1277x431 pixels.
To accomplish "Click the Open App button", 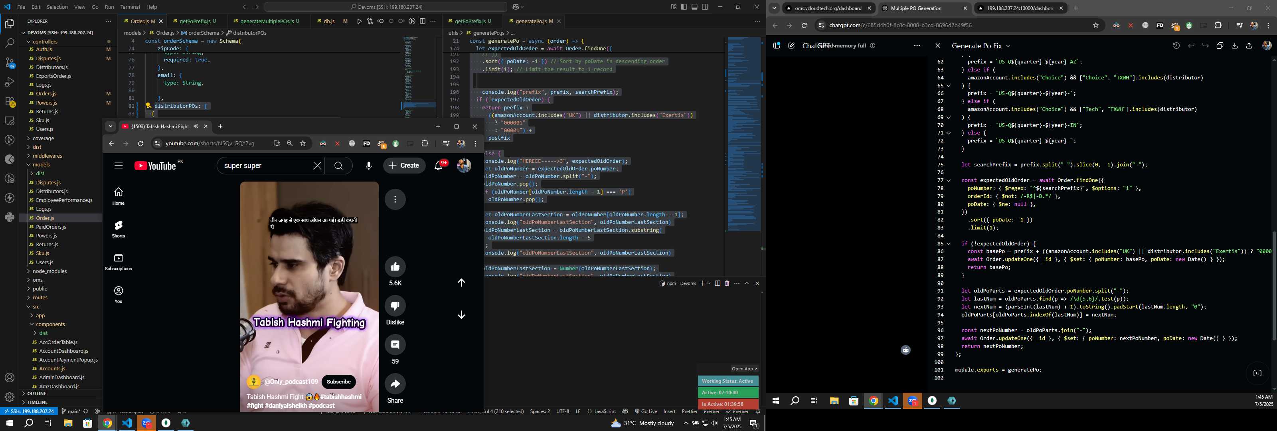I will (744, 369).
